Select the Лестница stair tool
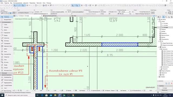The height and width of the screenshot is (97, 173). [6, 41]
